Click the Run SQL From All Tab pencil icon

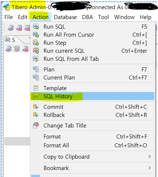point(36,59)
